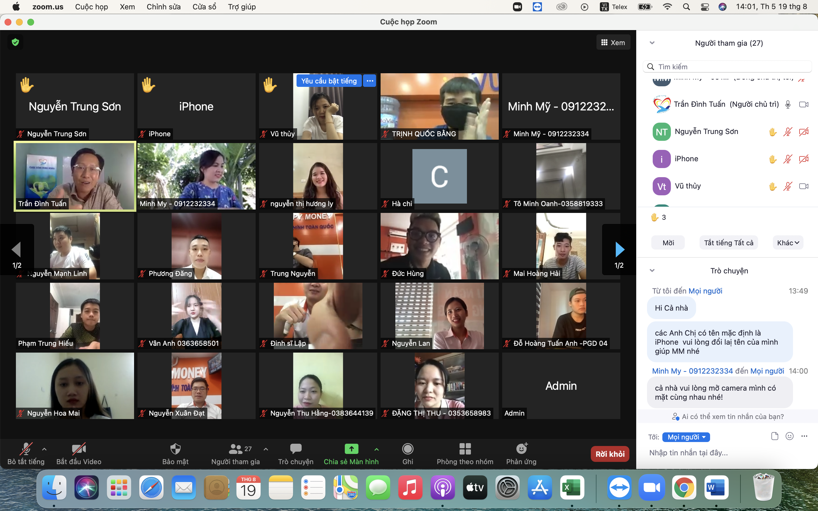Open Security (Bảo mật) shield icon
Image resolution: width=818 pixels, height=511 pixels.
(175, 449)
